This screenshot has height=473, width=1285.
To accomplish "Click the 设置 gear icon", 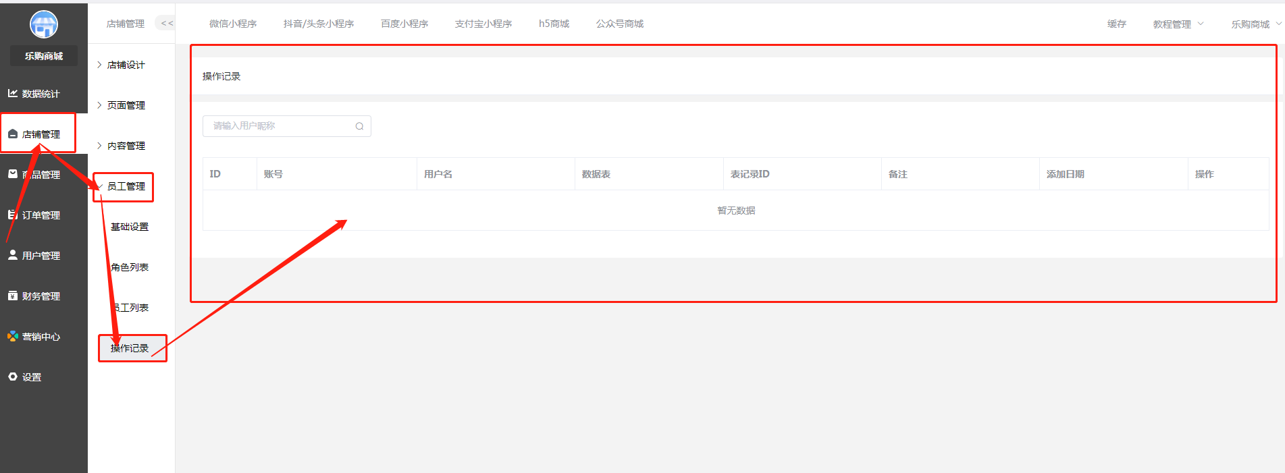I will point(13,377).
